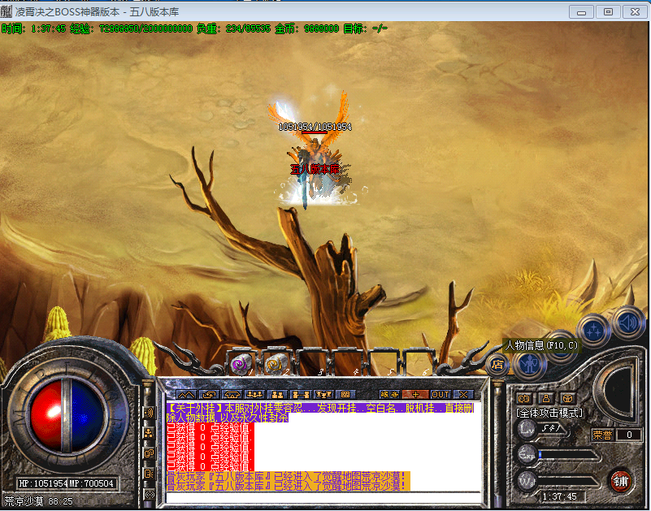Click the chat text input field
The image size is (651, 511).
323,498
